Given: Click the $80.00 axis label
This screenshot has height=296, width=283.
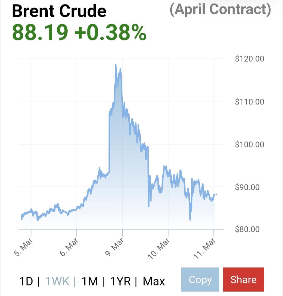Looking at the screenshot, I should 247,229.
